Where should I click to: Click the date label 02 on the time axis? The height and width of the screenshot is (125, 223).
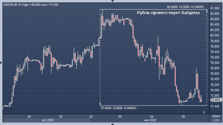point(91,117)
